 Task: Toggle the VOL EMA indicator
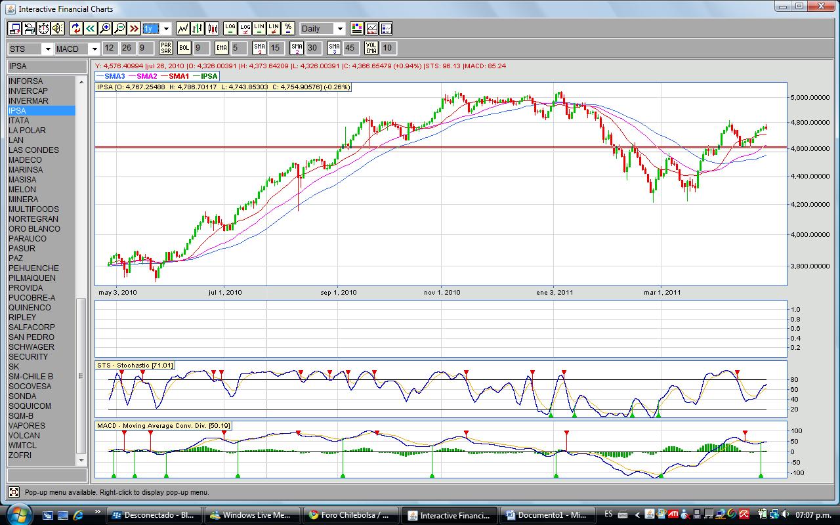click(x=371, y=48)
